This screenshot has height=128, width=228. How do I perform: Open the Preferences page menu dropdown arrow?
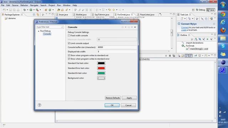pos(135,27)
